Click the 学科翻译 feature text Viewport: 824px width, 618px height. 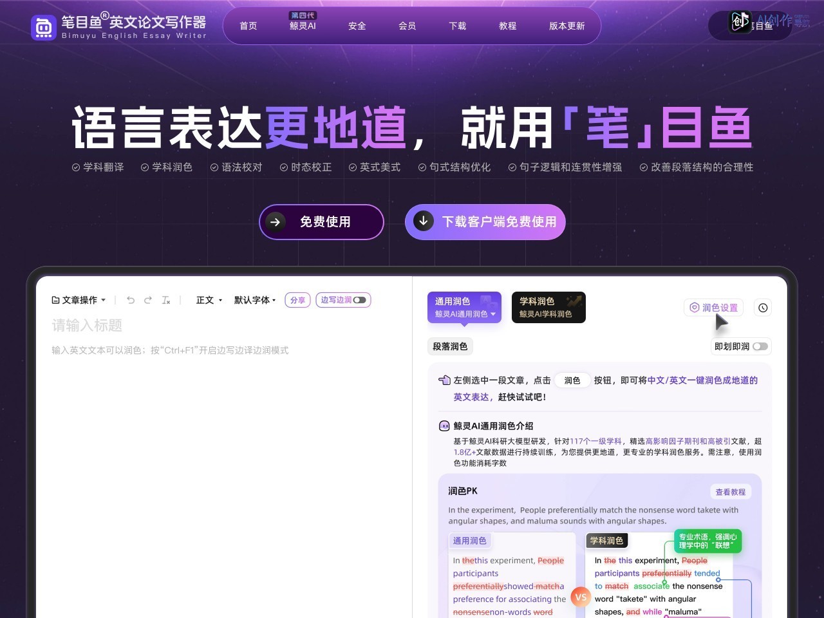tap(104, 167)
